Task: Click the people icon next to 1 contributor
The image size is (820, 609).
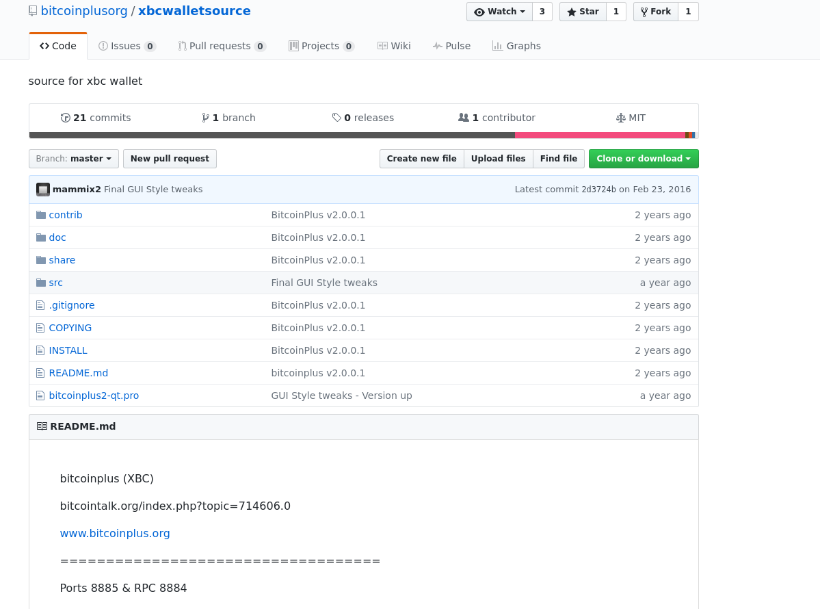Action: (x=463, y=118)
